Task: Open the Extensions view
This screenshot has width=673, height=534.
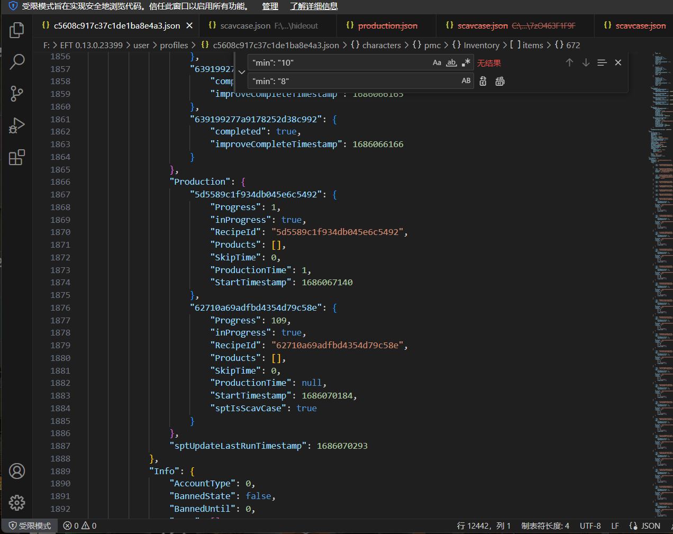Action: coord(17,157)
